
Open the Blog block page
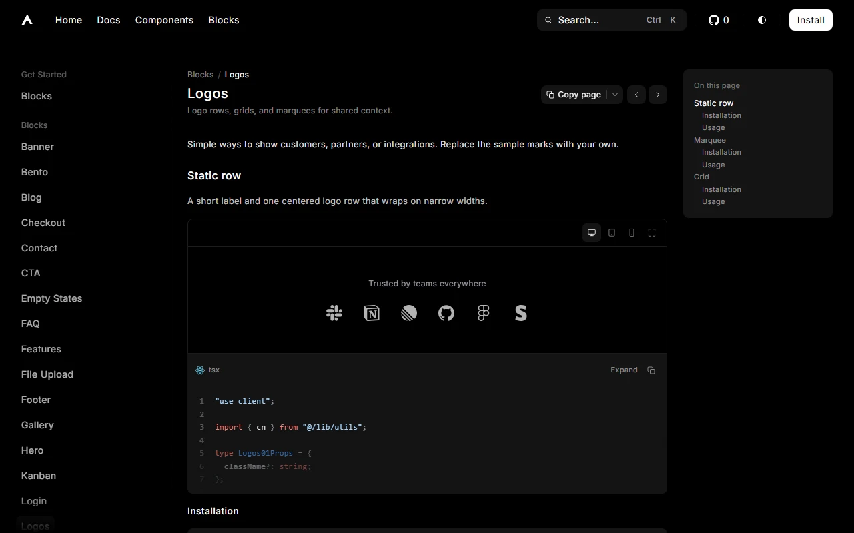point(31,197)
